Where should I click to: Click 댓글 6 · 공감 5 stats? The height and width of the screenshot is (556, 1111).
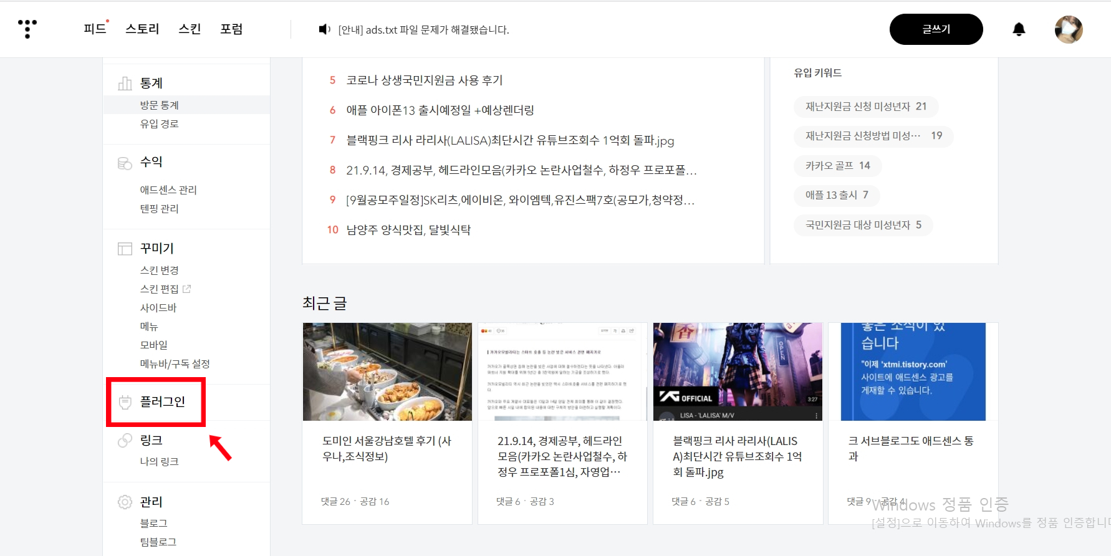[700, 501]
